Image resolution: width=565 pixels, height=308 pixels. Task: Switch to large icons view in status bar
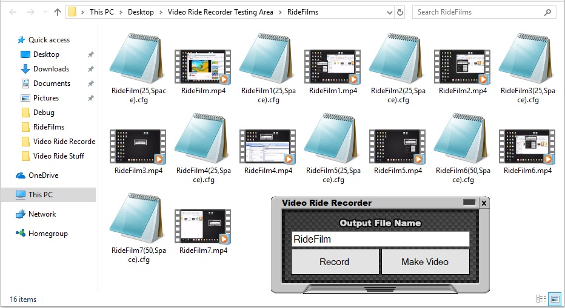point(555,299)
